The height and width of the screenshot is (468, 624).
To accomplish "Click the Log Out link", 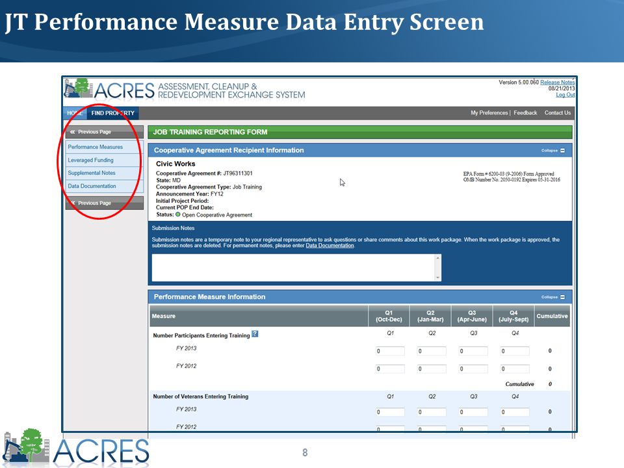I will 565,95.
